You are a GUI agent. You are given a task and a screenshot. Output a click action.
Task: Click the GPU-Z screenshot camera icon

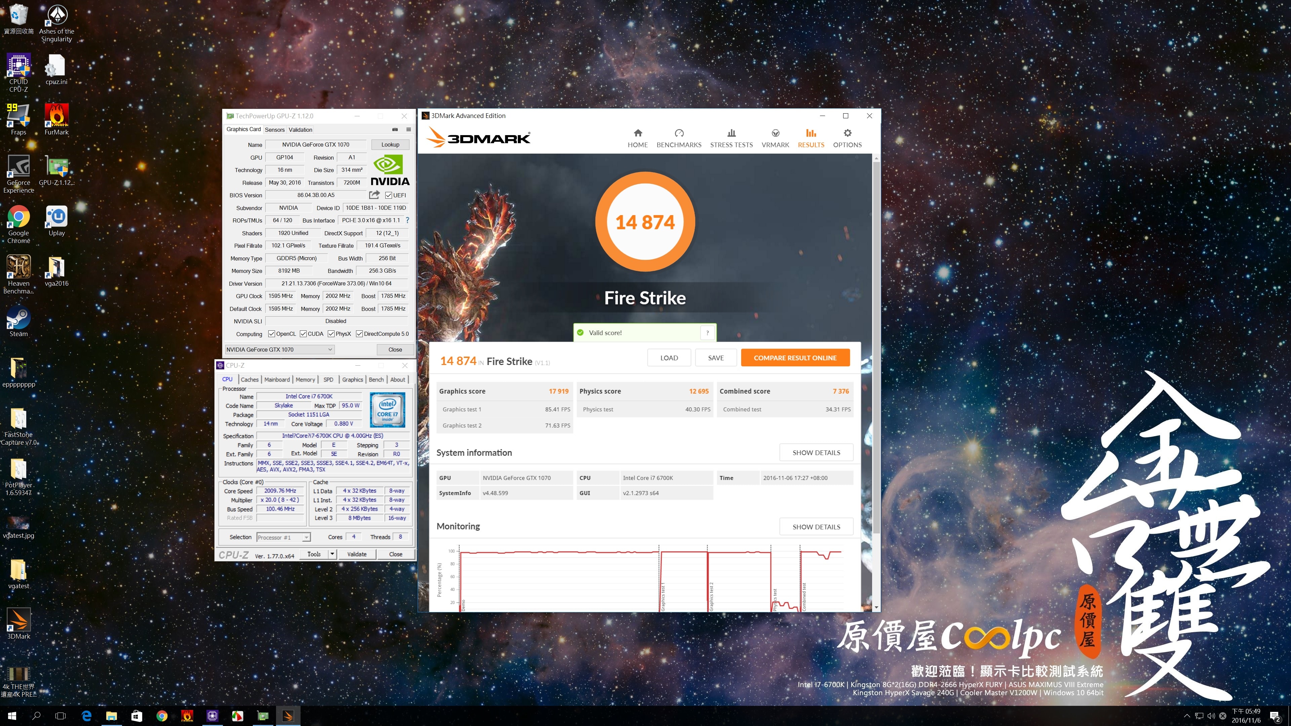[395, 129]
